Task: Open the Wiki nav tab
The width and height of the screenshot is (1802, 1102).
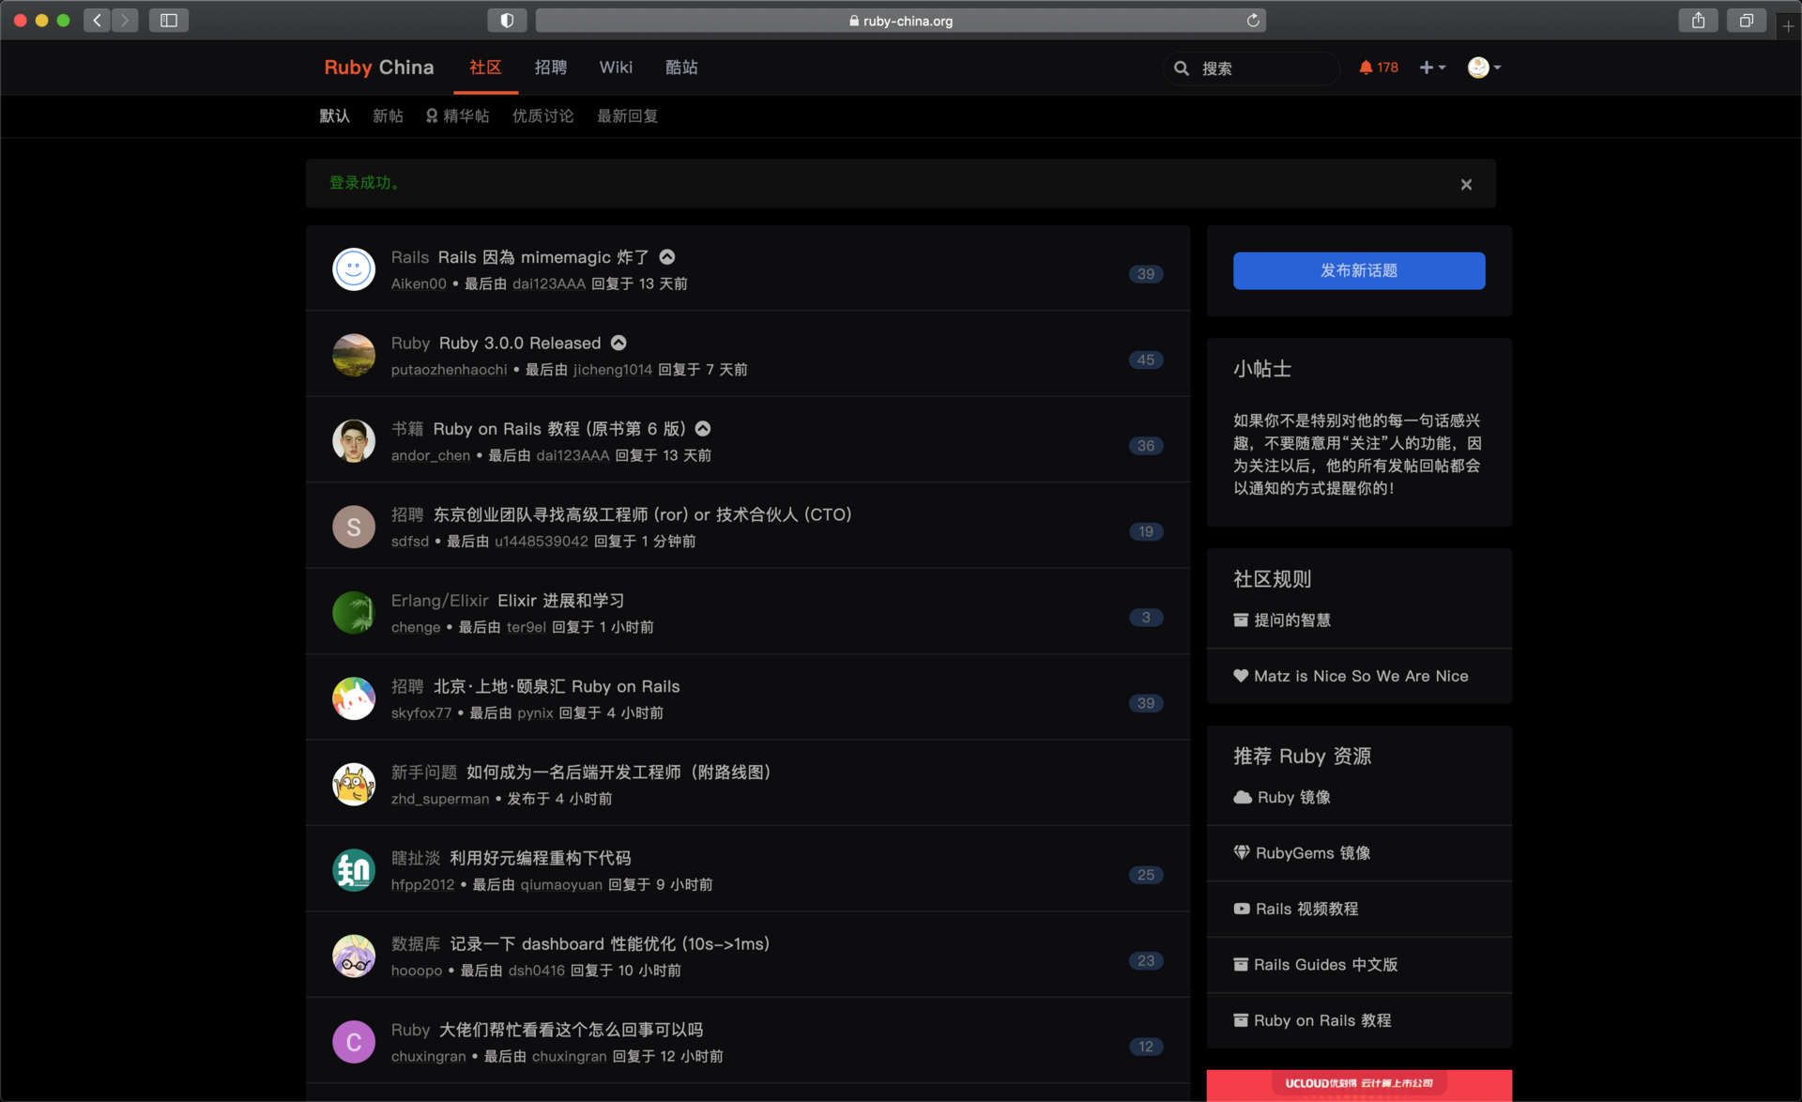Action: coord(616,68)
